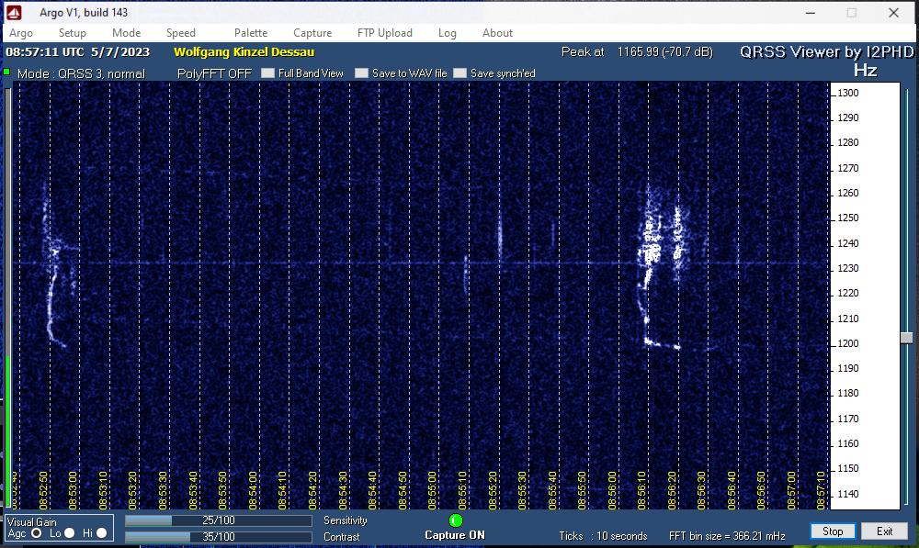Adjust the Sensitivity slider at 25/100
This screenshot has width=919, height=548.
coord(218,520)
